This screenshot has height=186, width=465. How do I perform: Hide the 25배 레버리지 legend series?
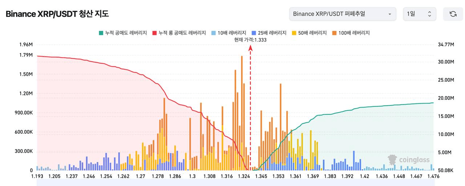point(269,33)
